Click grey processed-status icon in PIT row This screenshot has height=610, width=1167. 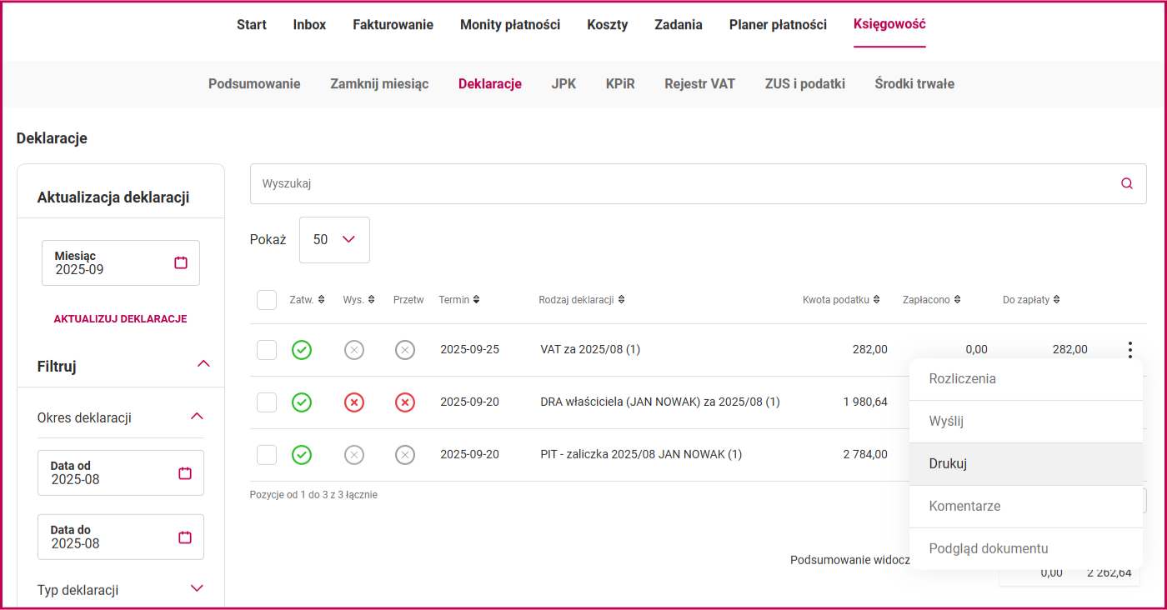click(405, 454)
